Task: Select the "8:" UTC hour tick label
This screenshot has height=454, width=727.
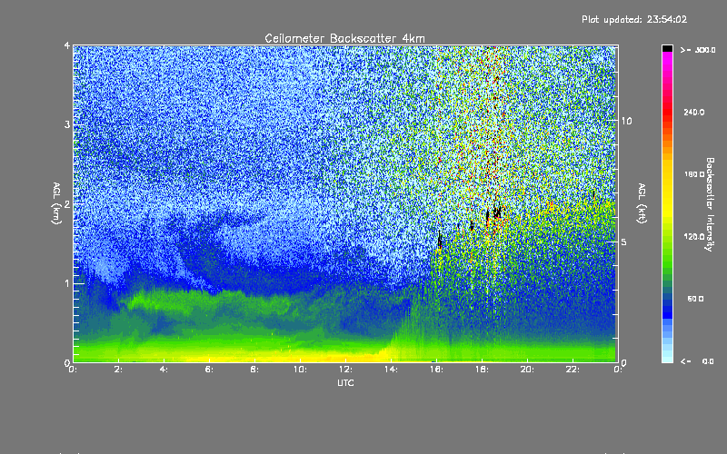Action: (255, 370)
